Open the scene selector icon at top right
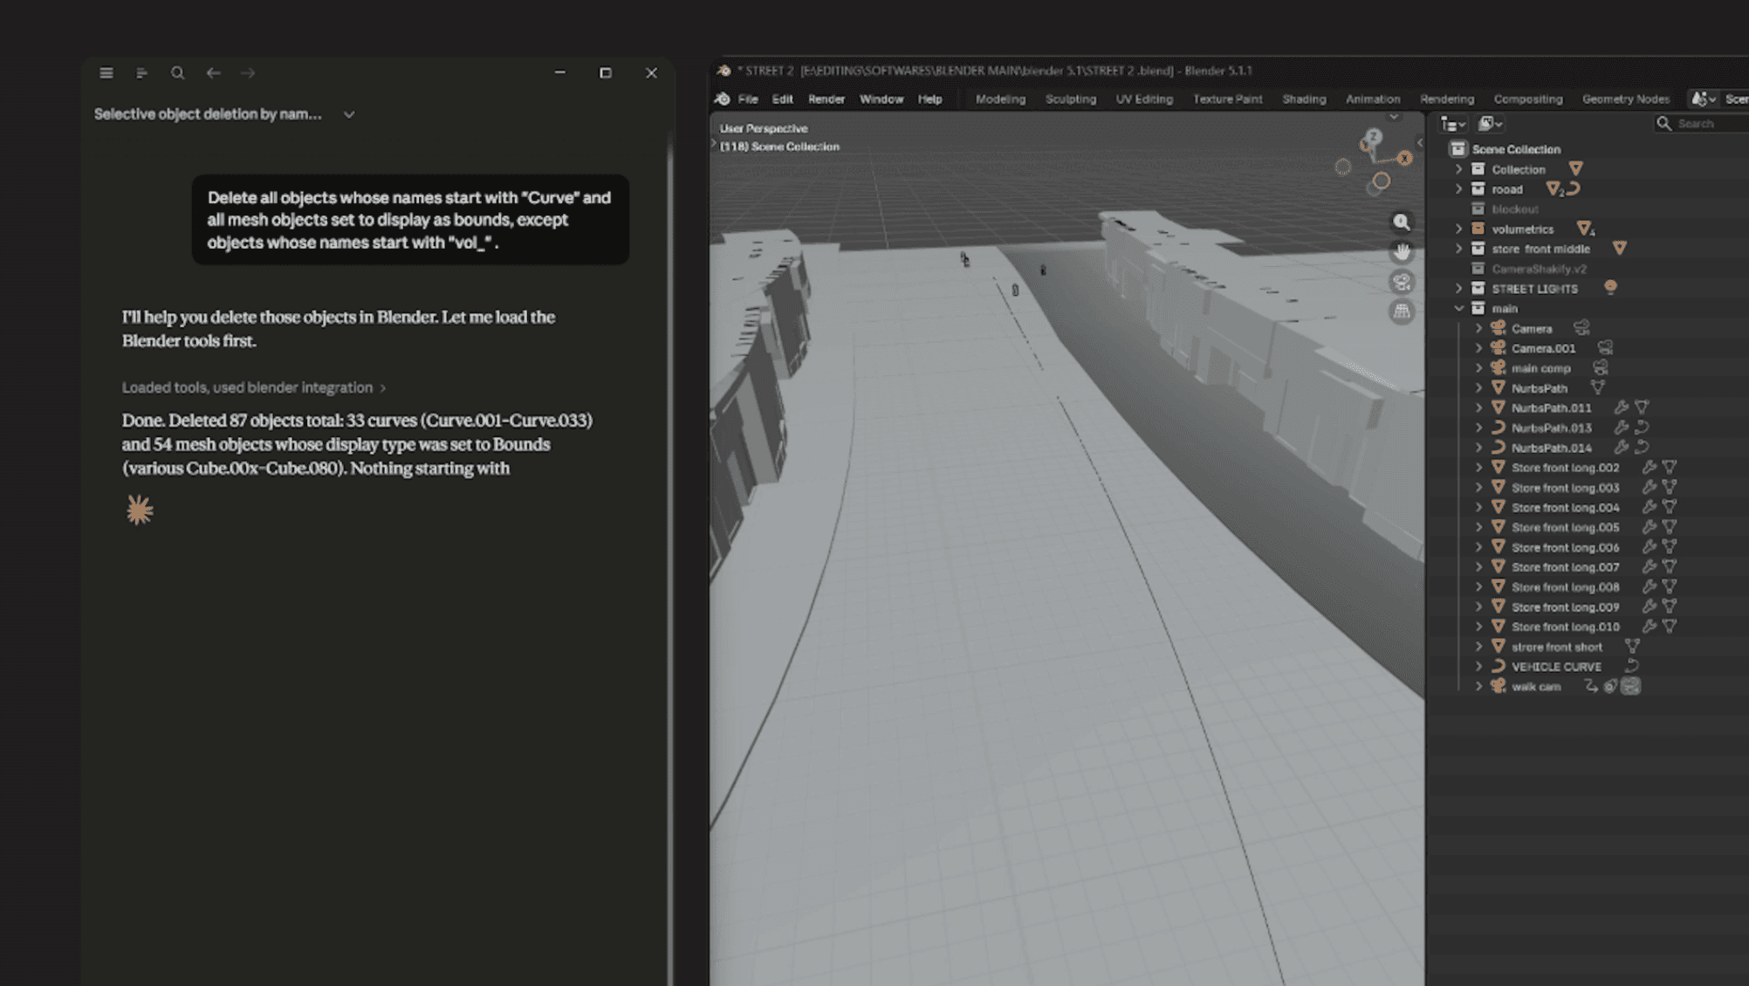The width and height of the screenshot is (1749, 986). point(1704,99)
